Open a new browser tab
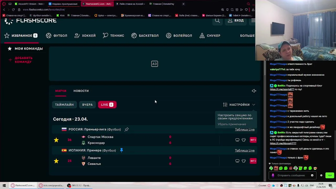 [183, 4]
